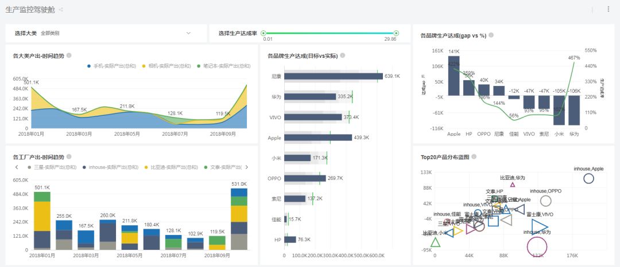Click info icon next to 各大类产出-时间趋势
This screenshot has height=267, width=620.
(x=69, y=56)
